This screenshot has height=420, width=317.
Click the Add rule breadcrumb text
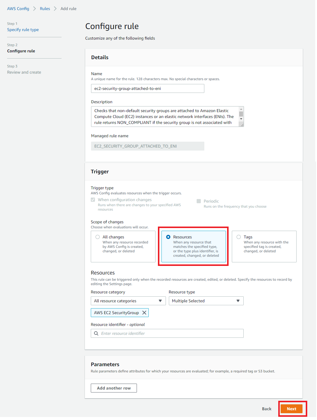(68, 9)
